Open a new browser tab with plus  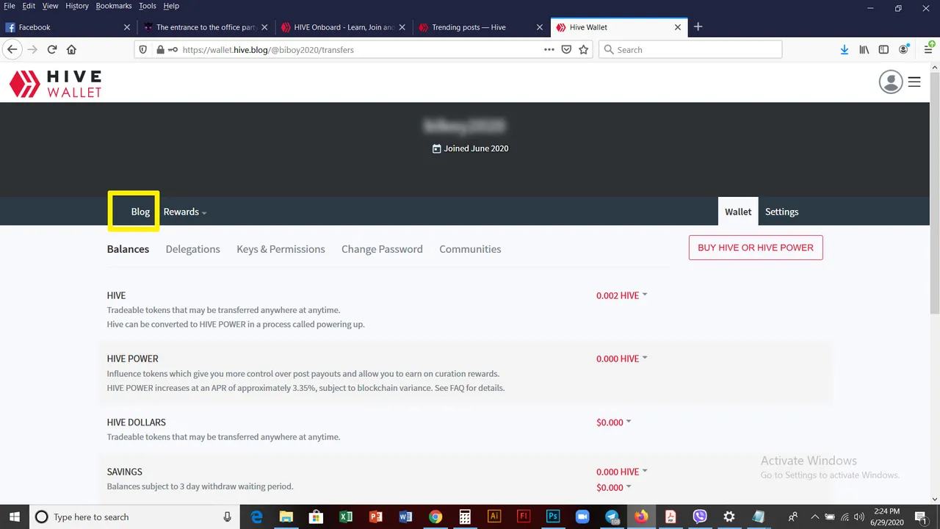[698, 26]
